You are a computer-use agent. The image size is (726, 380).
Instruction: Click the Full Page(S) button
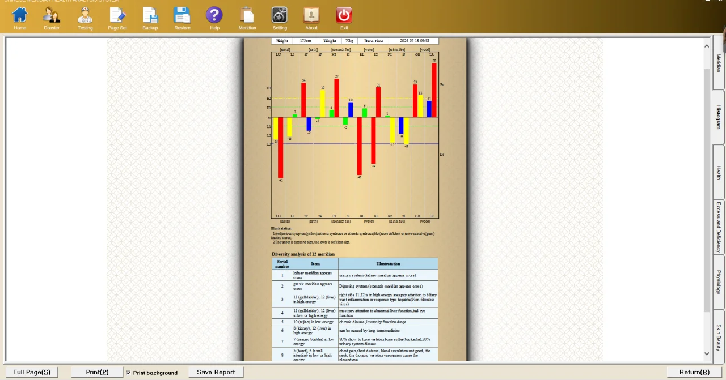click(x=32, y=372)
